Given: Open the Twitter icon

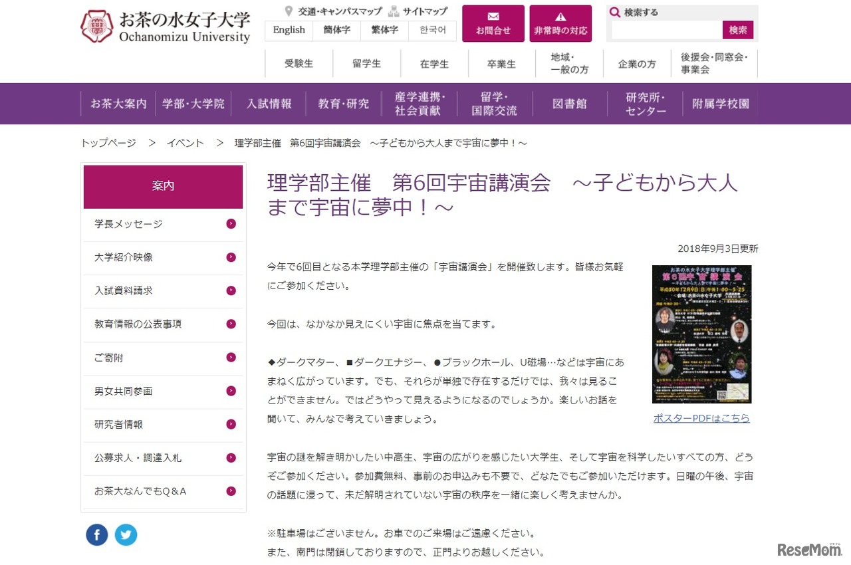Looking at the screenshot, I should (x=126, y=534).
